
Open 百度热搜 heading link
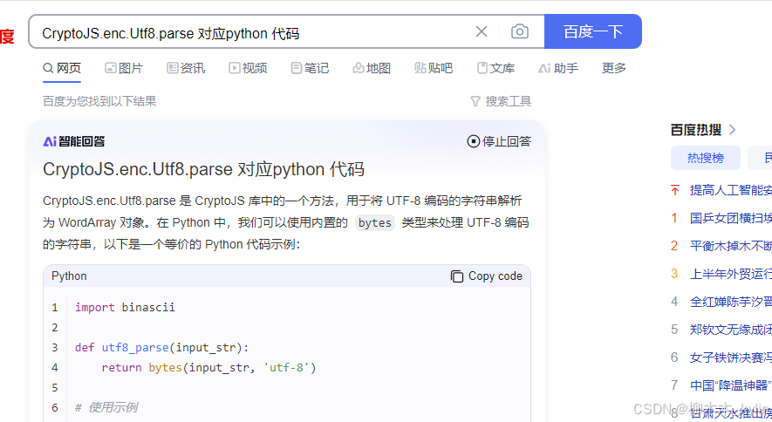696,130
